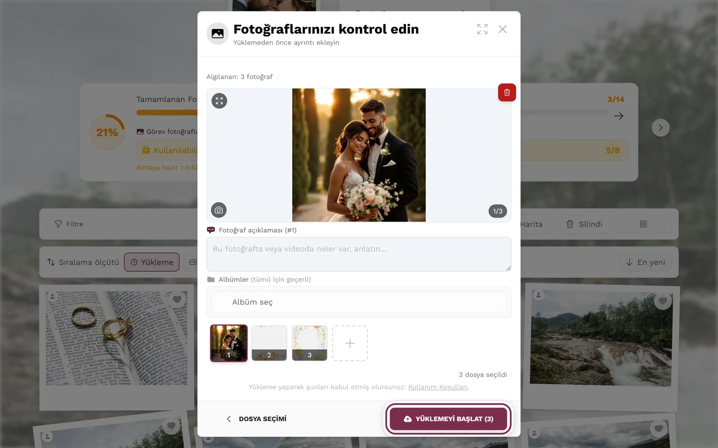The width and height of the screenshot is (718, 448).
Task: Click the user avatar on rings photo
Action: (x=52, y=297)
